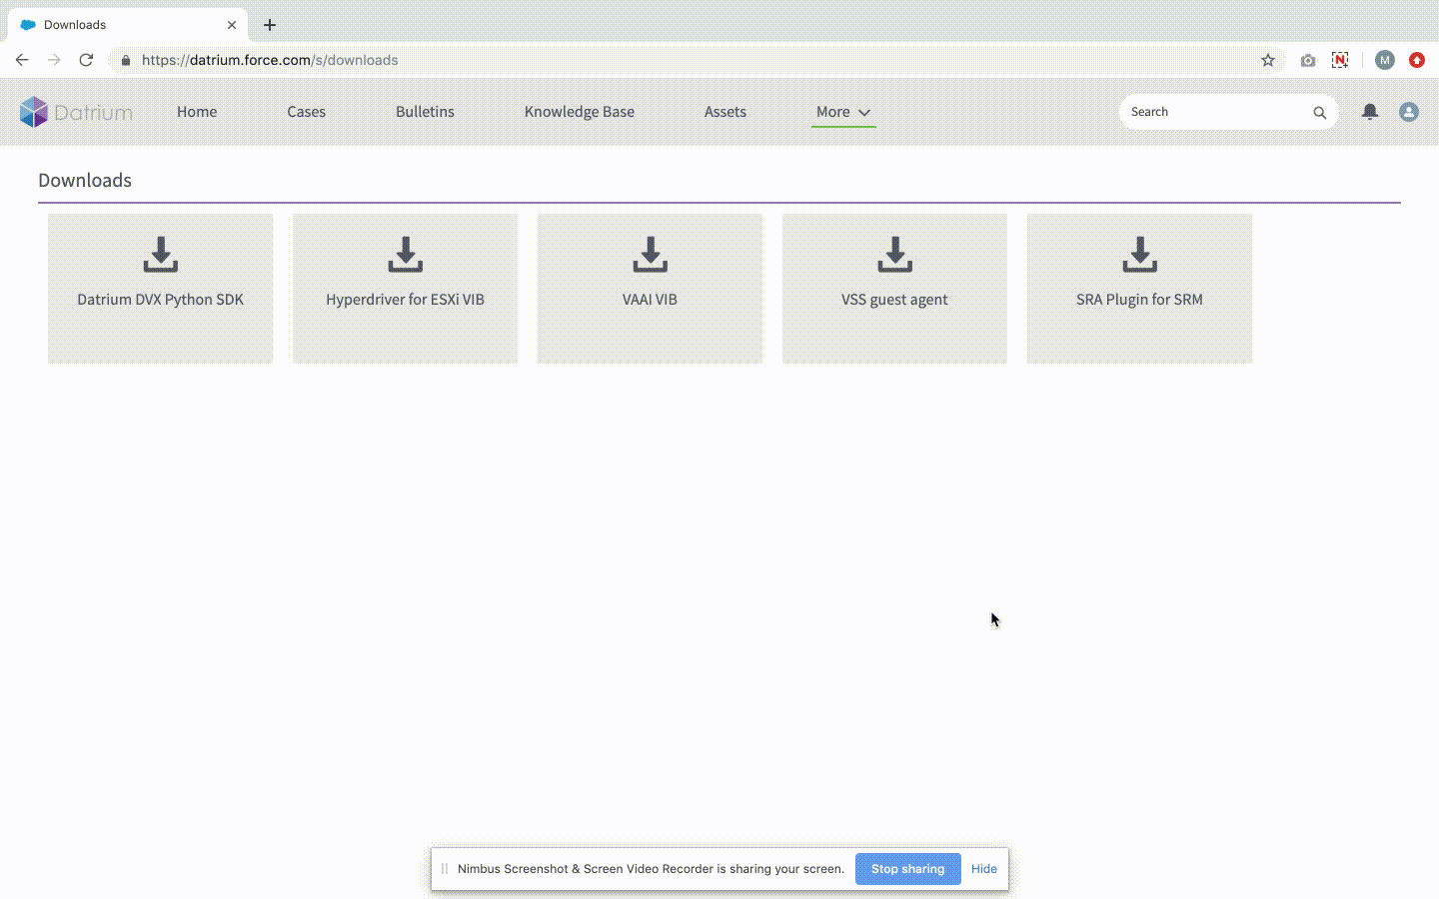Click the padlock site info icon
The width and height of the screenshot is (1439, 899).
[x=126, y=60]
